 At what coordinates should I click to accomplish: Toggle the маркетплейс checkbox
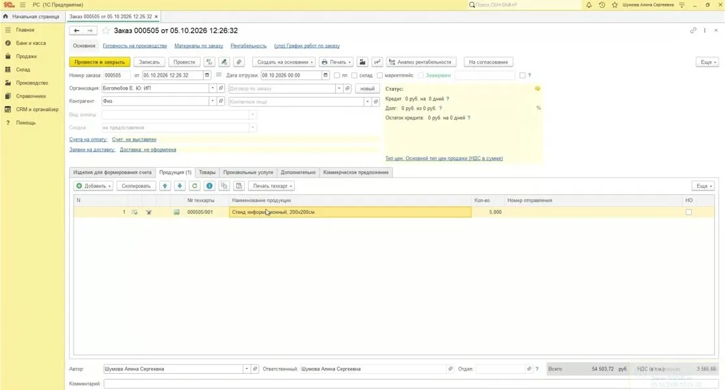[x=379, y=75]
